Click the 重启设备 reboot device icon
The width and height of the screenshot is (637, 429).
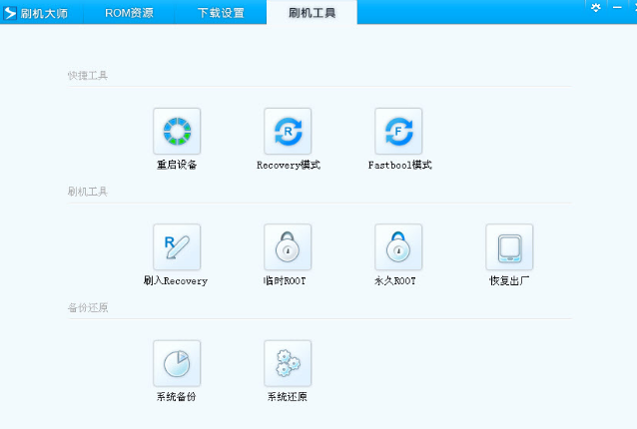177,131
